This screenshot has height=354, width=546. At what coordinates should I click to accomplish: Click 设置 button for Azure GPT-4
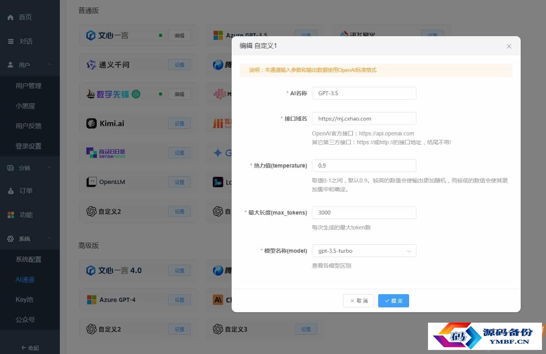pos(179,300)
